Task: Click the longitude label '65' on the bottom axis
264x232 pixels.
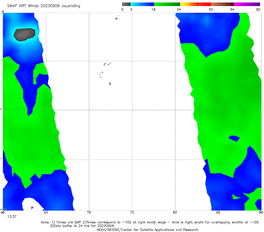Action: 46,212
